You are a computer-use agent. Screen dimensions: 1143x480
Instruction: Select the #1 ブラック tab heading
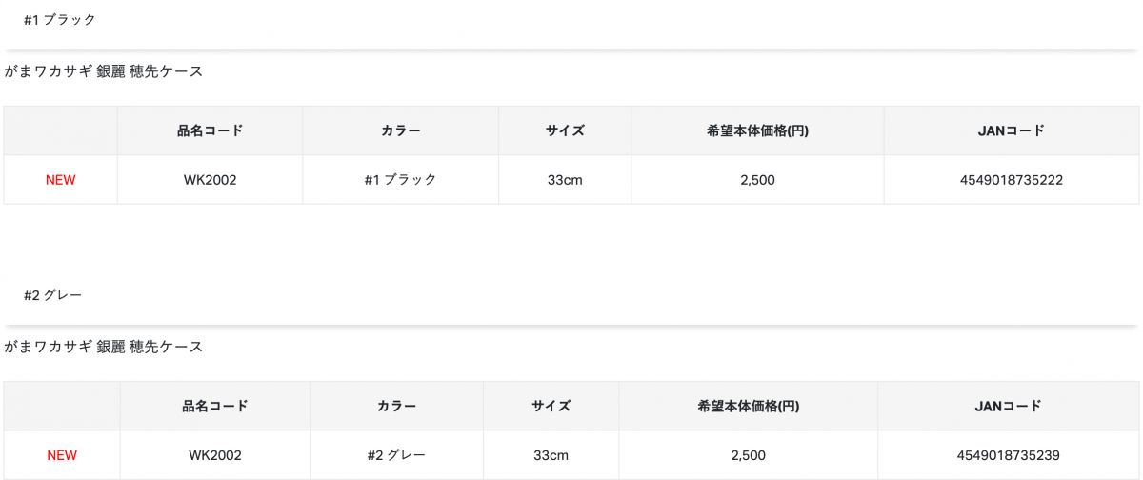tap(60, 20)
